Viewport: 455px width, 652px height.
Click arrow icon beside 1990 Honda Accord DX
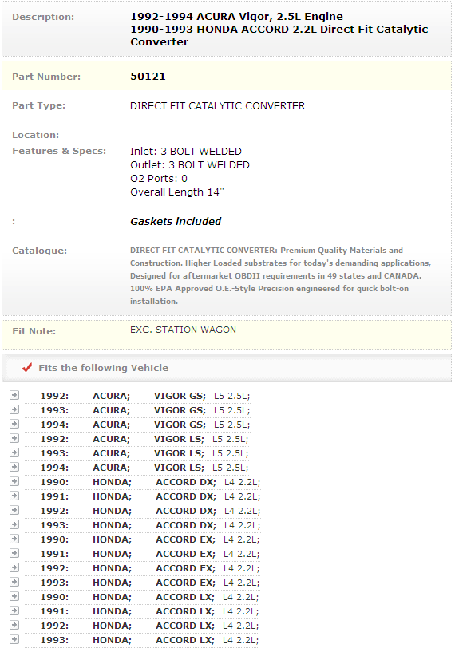pos(14,481)
